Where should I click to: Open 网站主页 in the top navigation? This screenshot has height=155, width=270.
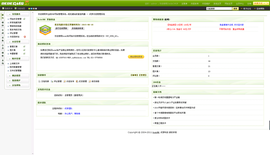pos(228,4)
